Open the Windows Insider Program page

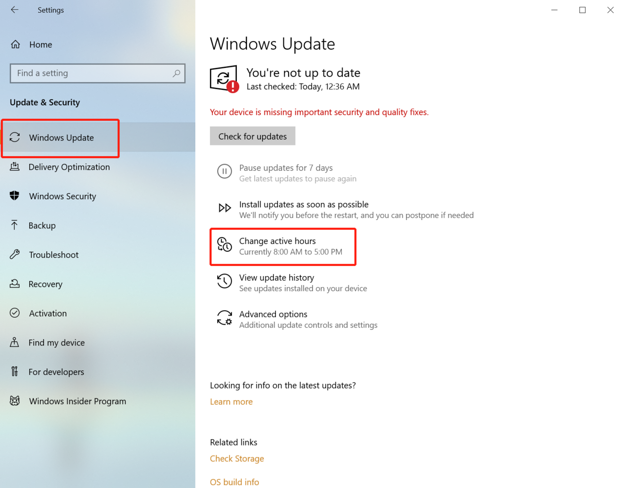coord(77,401)
